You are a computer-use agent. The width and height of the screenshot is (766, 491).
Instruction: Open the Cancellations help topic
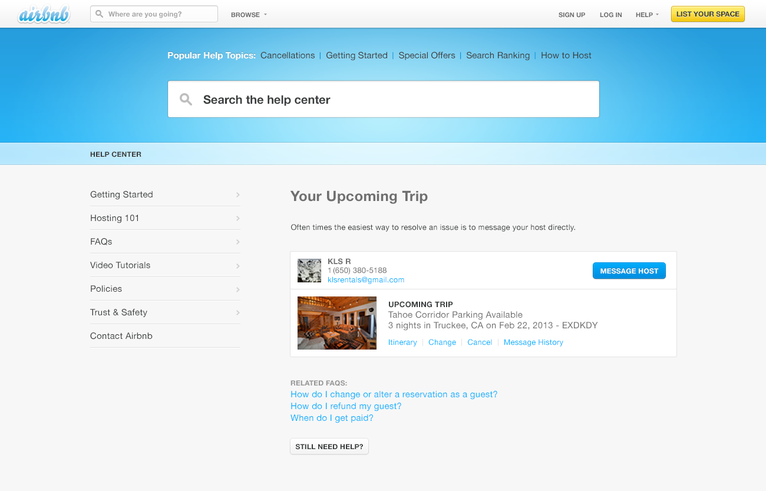click(x=288, y=55)
